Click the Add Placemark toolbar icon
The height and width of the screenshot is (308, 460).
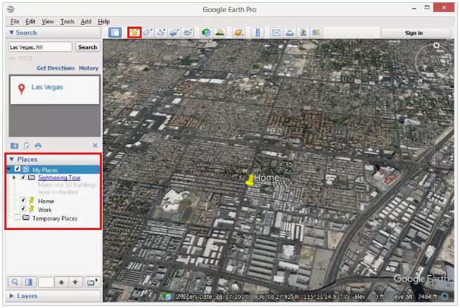tap(134, 32)
